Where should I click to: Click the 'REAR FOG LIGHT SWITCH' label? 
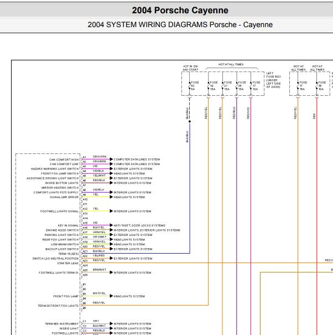tap(60, 240)
